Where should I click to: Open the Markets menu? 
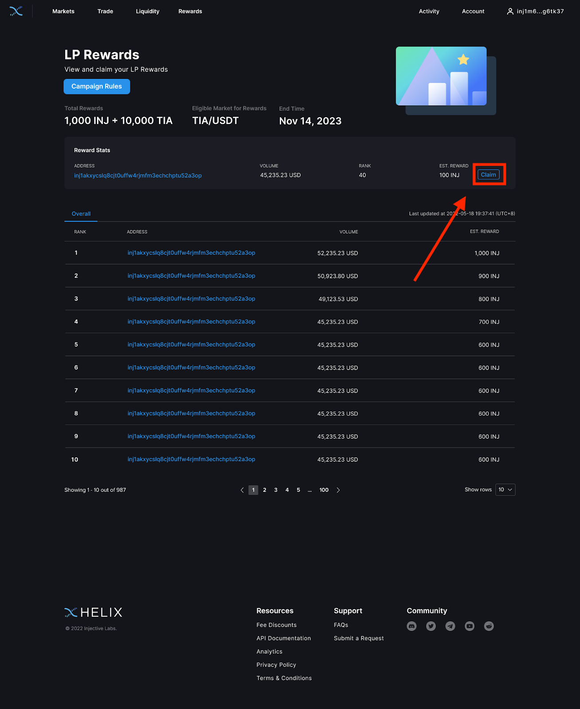pyautogui.click(x=63, y=12)
